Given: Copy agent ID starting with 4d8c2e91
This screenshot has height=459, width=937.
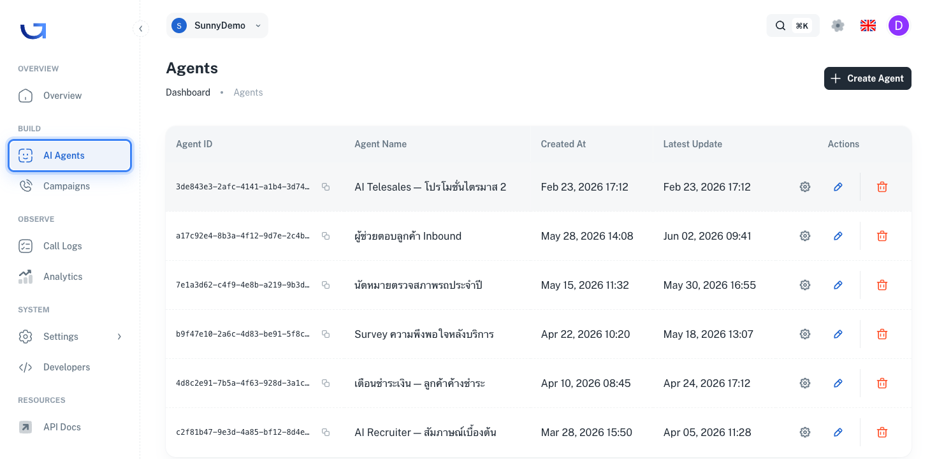Looking at the screenshot, I should point(326,383).
